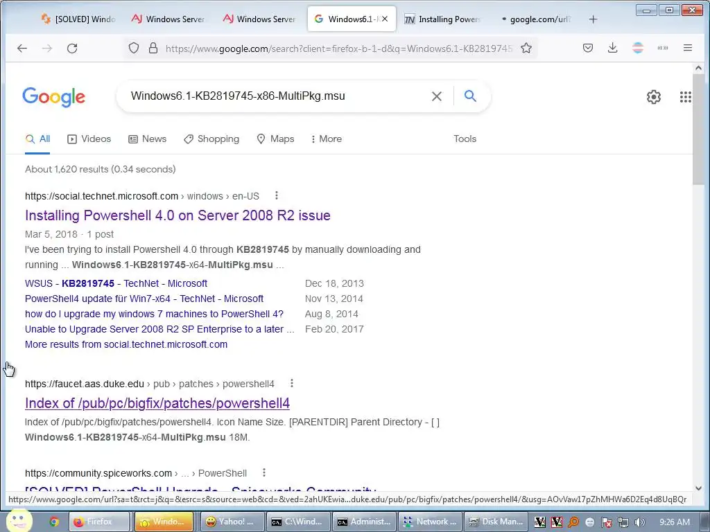Open PowerShell4 update für Win7-x64 link
This screenshot has height=532, width=710.
tap(144, 299)
